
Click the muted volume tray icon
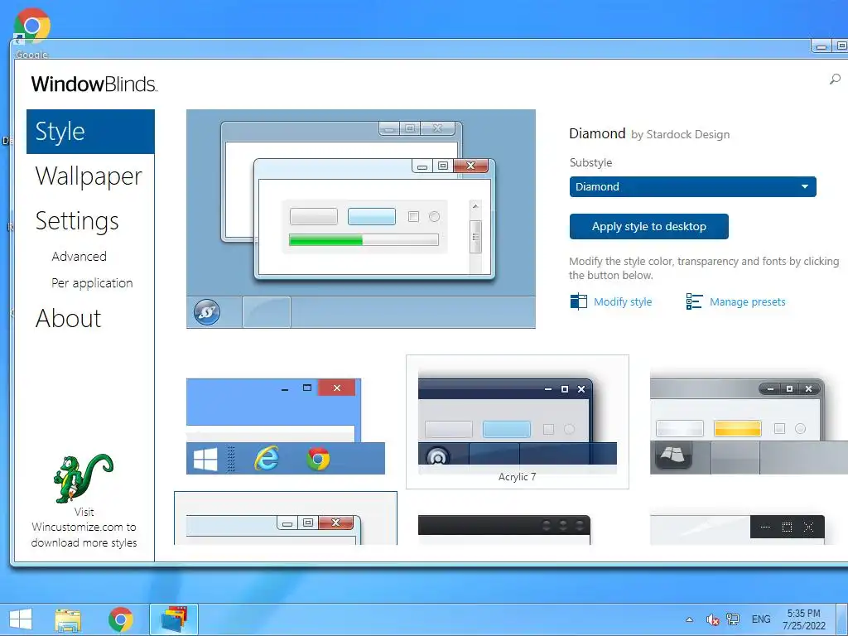tap(712, 619)
